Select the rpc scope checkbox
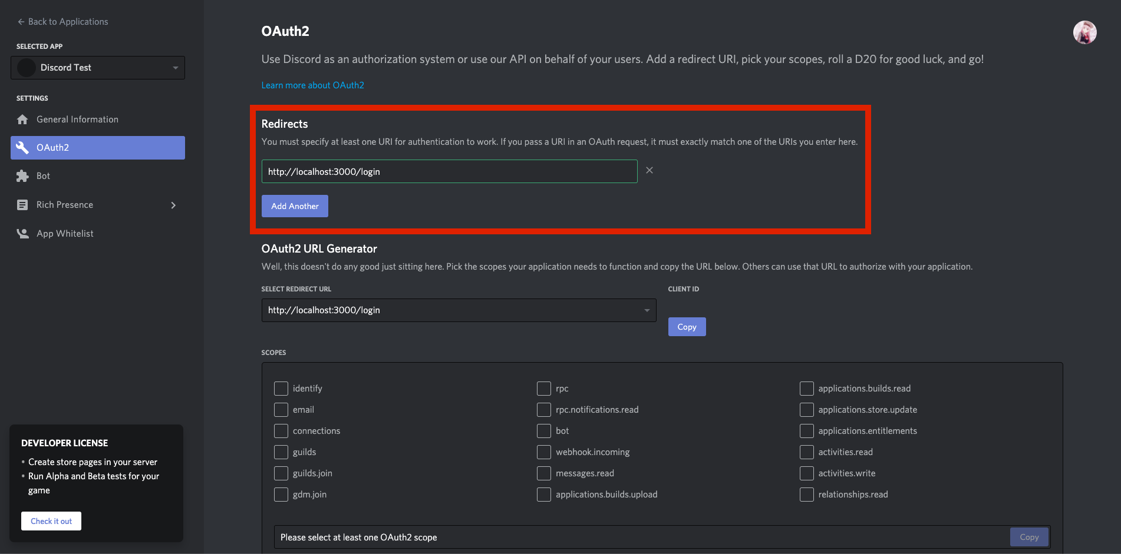Screen dimensions: 1121x554 click(544, 389)
